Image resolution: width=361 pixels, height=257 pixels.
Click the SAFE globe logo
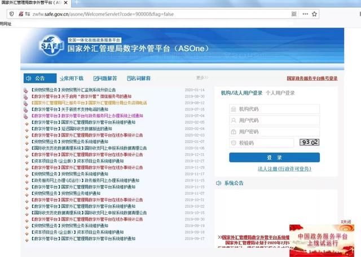pos(52,46)
